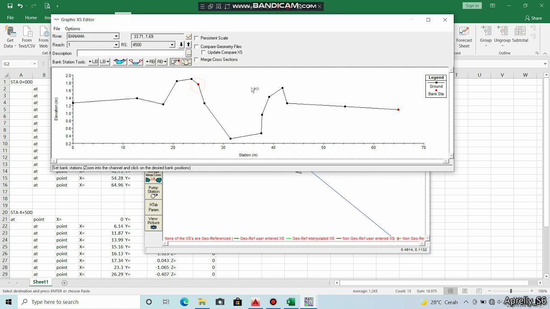Screen dimensions: 550x309
Task: Click HEC-RAS icon in taskbar
Action: coord(309,302)
